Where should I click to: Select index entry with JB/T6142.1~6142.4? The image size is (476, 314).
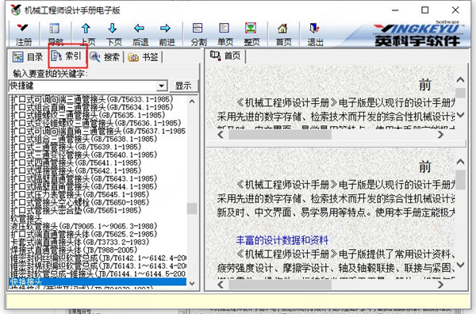point(98,258)
